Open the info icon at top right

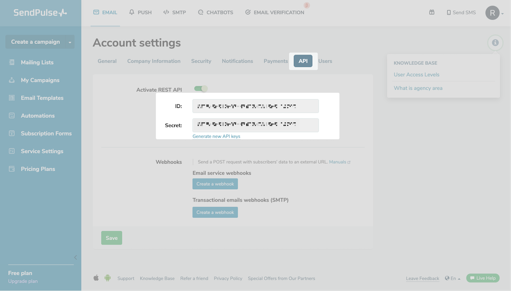tap(495, 43)
